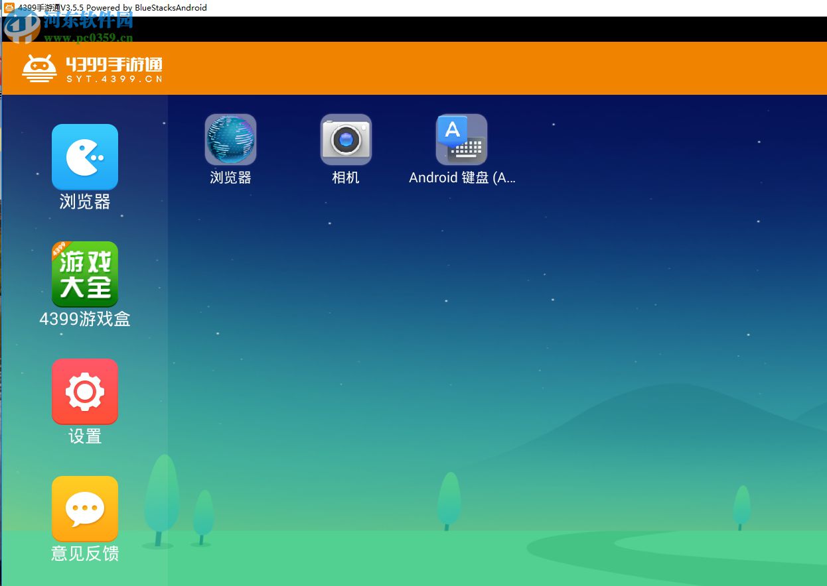Click the 相机 text label

tap(346, 178)
